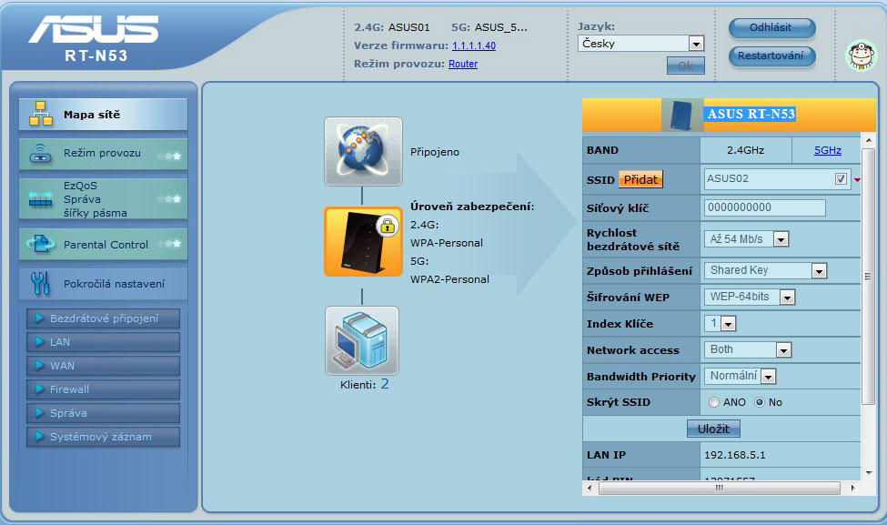Open the Šifrování WEP dropdown
887x525 pixels.
(x=751, y=297)
